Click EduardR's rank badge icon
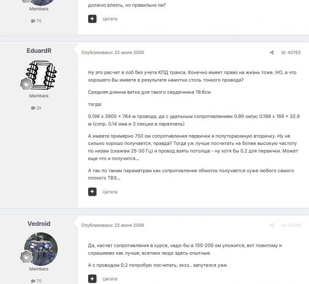The width and height of the screenshot is (309, 284). pyautogui.click(x=26, y=84)
